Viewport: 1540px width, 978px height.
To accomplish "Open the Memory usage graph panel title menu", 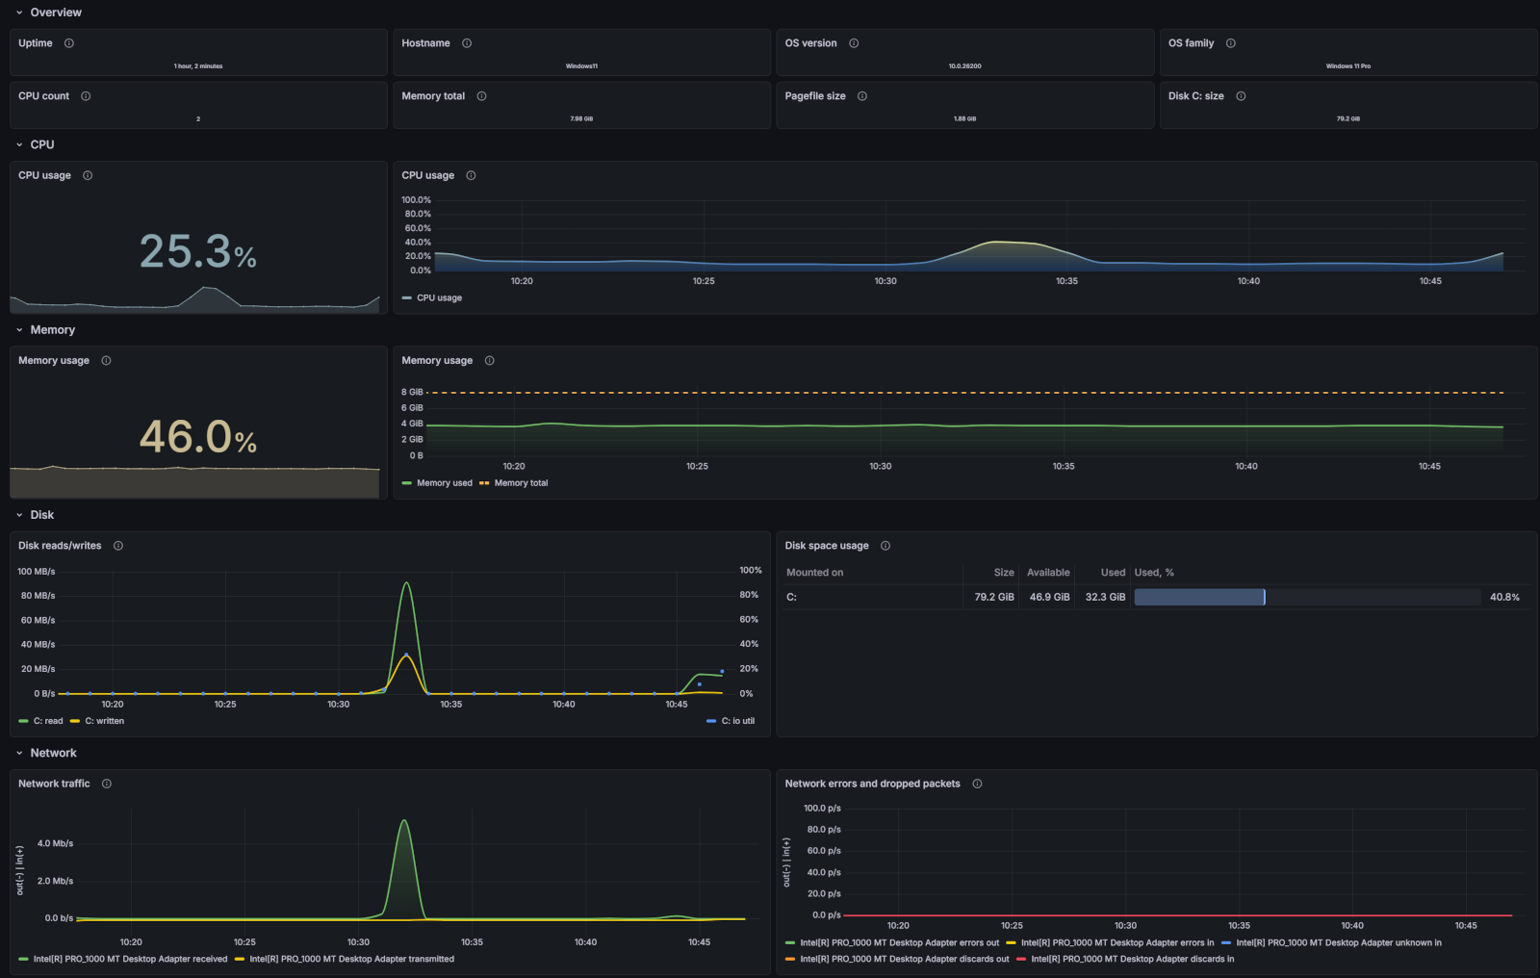I will click(438, 360).
